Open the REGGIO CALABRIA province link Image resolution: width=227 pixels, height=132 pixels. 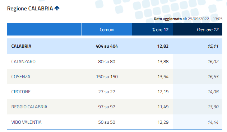click(29, 107)
